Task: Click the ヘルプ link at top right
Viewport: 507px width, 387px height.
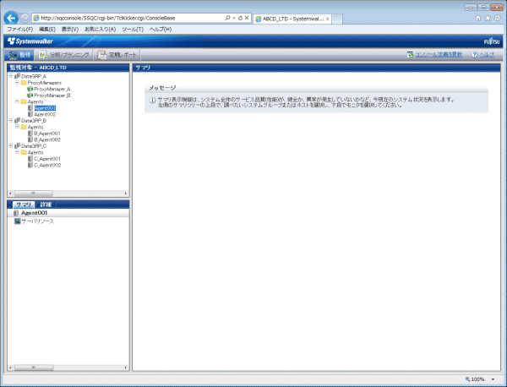Action: (487, 55)
